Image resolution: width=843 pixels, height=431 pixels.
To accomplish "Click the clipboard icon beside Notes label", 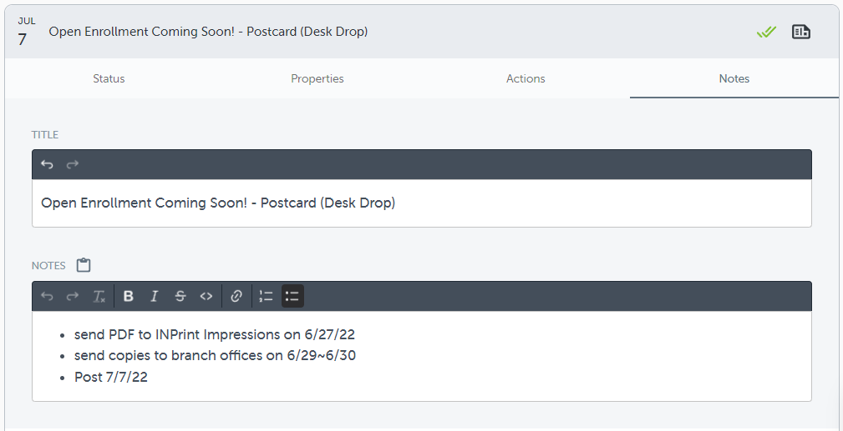I will [84, 265].
